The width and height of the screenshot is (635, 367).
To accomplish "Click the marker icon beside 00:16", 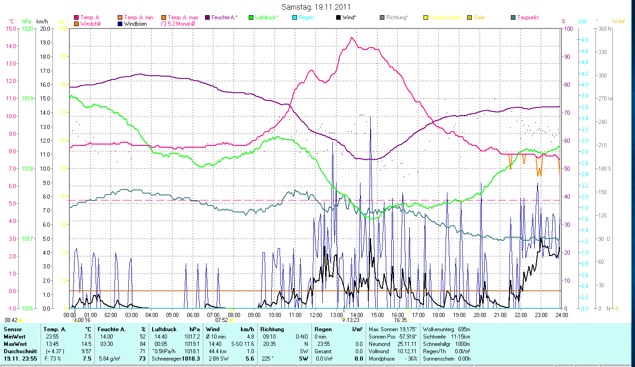I will [x=76, y=320].
